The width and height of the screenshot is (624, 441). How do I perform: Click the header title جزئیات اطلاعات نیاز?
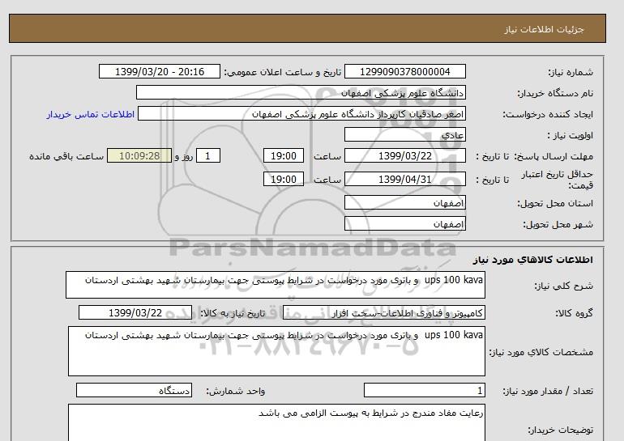(544, 30)
